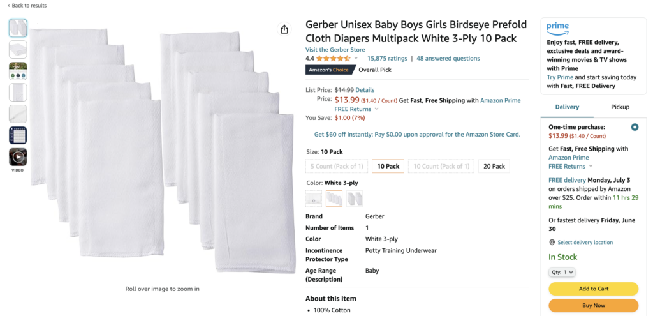Play the product video thumbnail
This screenshot has width=653, height=316.
click(18, 156)
